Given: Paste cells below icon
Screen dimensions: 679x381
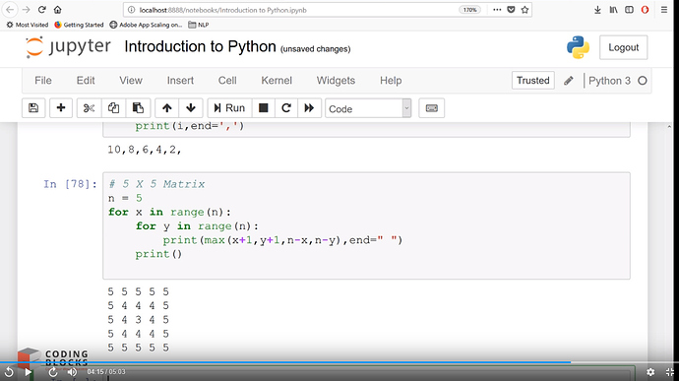Looking at the screenshot, I should [138, 108].
